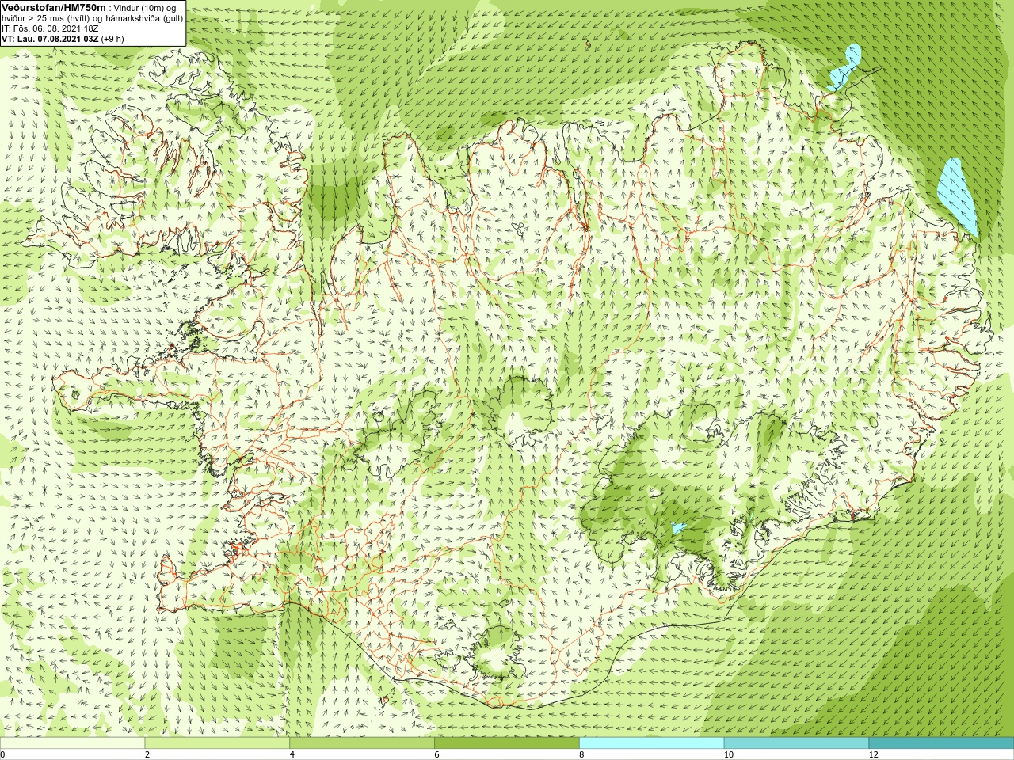Click the 'hviður > 25 m/s (hvítt)' description line
This screenshot has width=1014, height=760.
tap(92, 17)
